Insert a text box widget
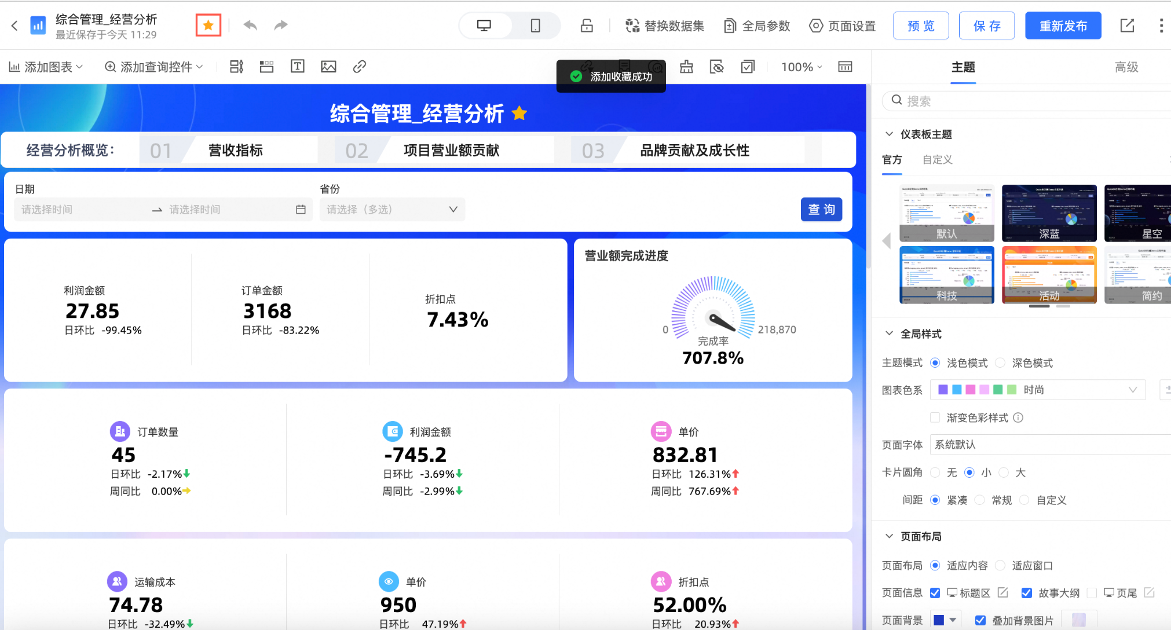 coord(297,67)
